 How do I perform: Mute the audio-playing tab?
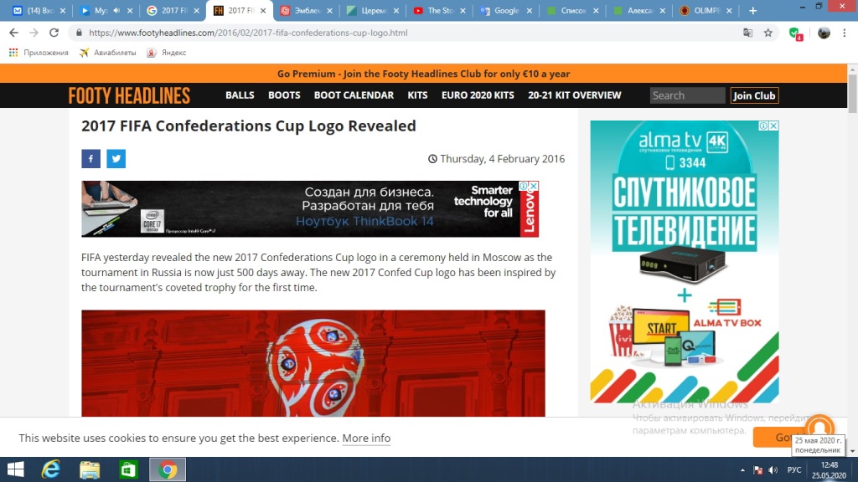pos(116,10)
